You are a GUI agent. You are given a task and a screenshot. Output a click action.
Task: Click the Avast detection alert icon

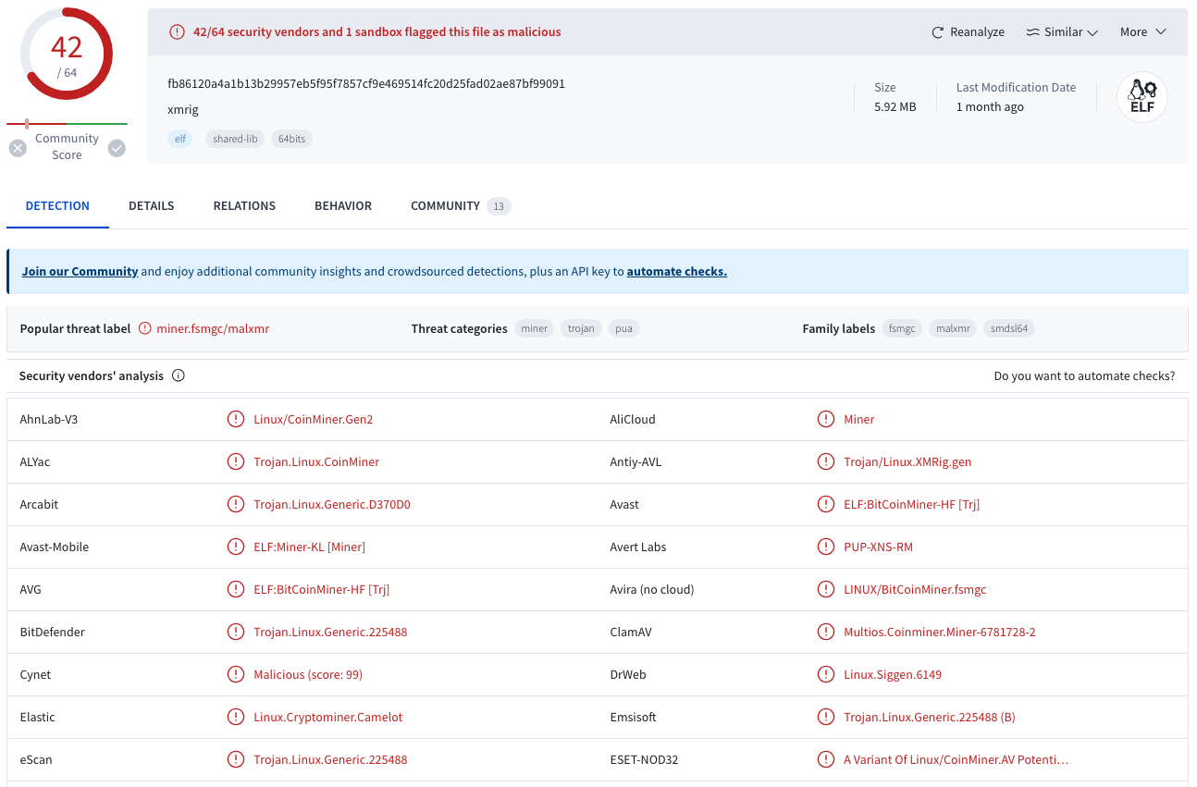click(x=826, y=505)
